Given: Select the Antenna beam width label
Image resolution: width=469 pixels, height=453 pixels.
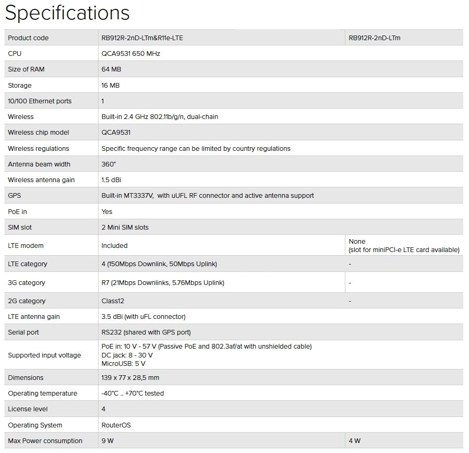Looking at the screenshot, I should pyautogui.click(x=39, y=164).
